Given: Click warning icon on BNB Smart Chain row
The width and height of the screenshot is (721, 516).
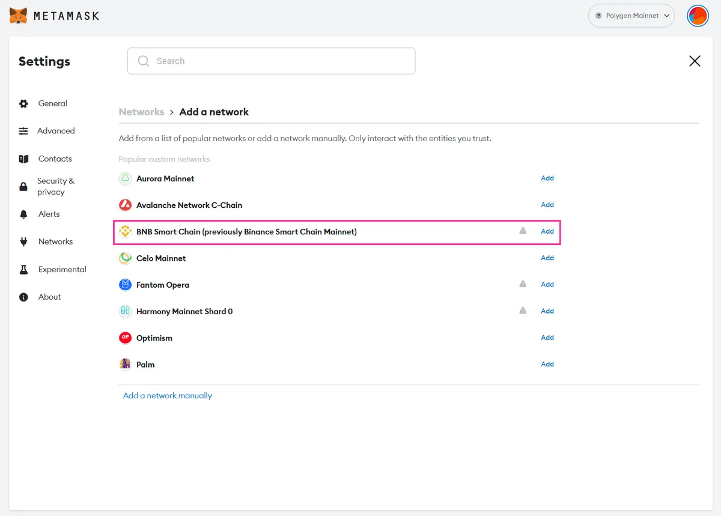Looking at the screenshot, I should (x=523, y=231).
